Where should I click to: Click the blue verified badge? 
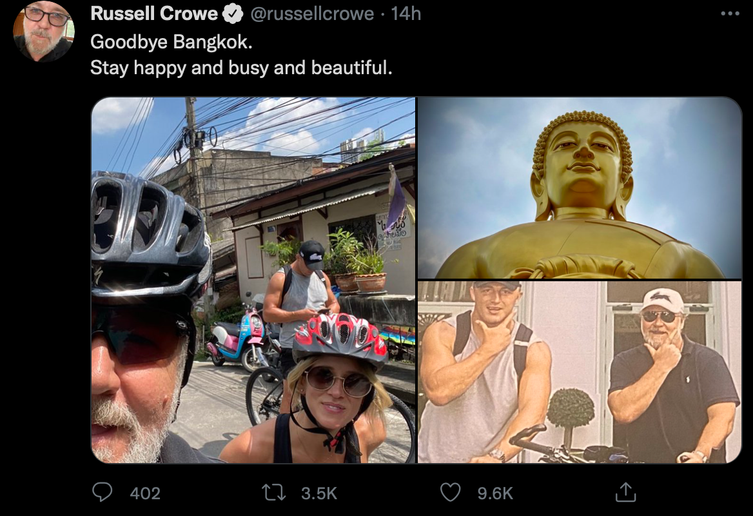tap(232, 14)
